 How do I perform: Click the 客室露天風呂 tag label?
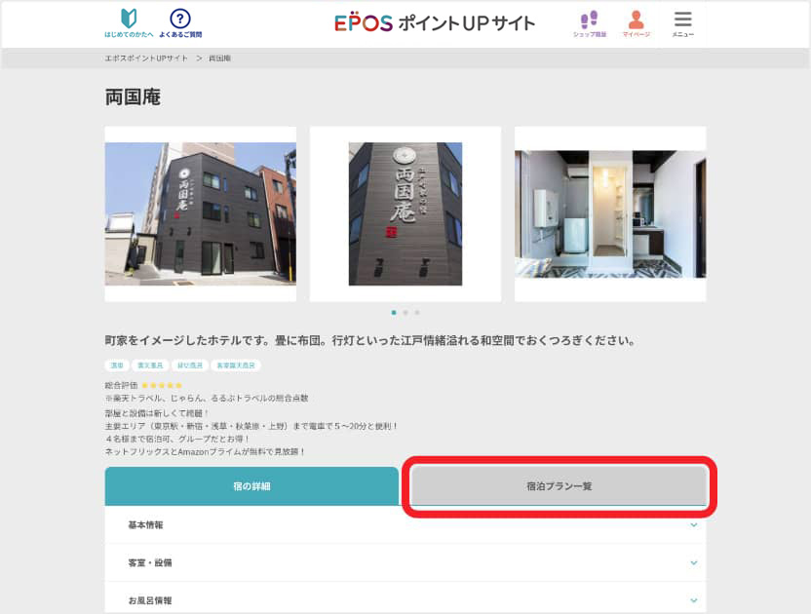(235, 365)
